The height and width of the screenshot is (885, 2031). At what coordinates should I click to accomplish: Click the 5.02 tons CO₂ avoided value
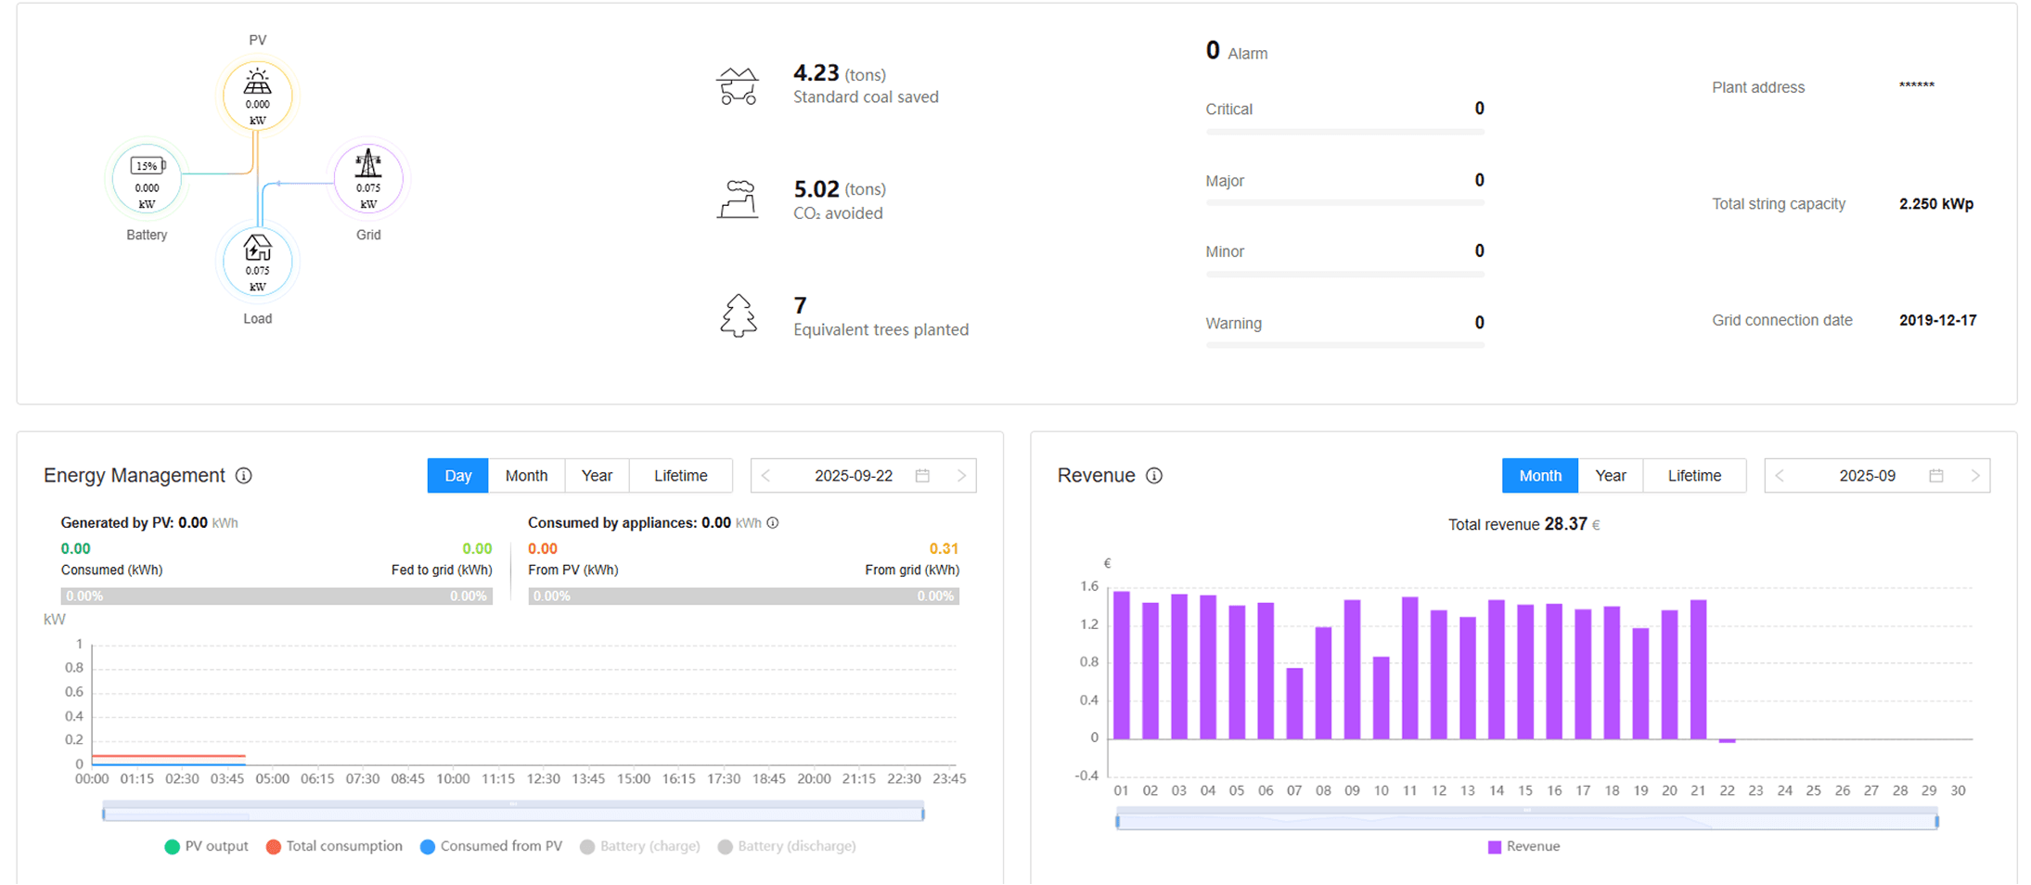click(840, 189)
